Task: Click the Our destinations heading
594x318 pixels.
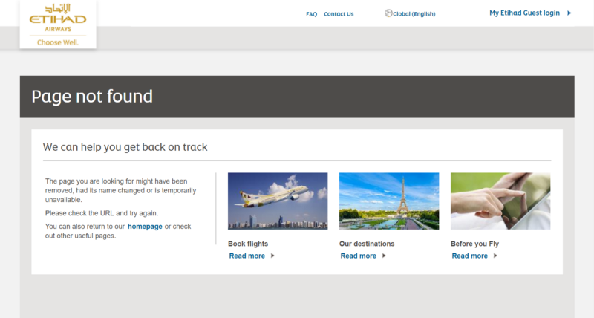Action: coord(367,244)
